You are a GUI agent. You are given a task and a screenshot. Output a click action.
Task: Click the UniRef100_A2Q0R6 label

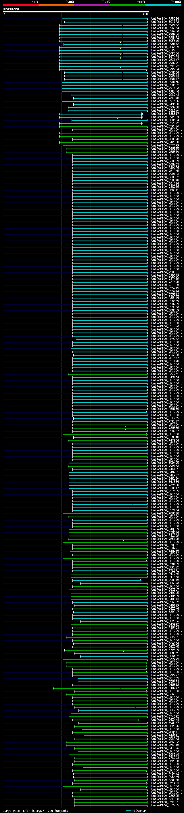[x=165, y=168]
